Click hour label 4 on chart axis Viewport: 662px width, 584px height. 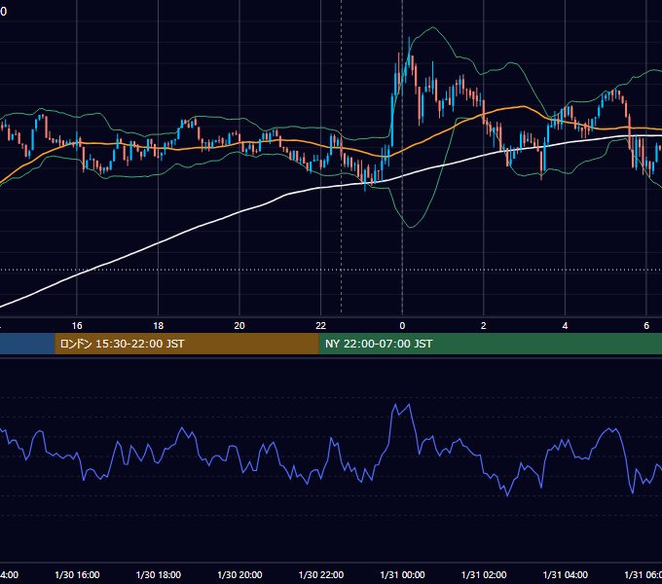pyautogui.click(x=565, y=326)
